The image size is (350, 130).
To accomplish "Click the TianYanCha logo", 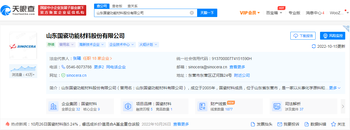I will (18, 10).
